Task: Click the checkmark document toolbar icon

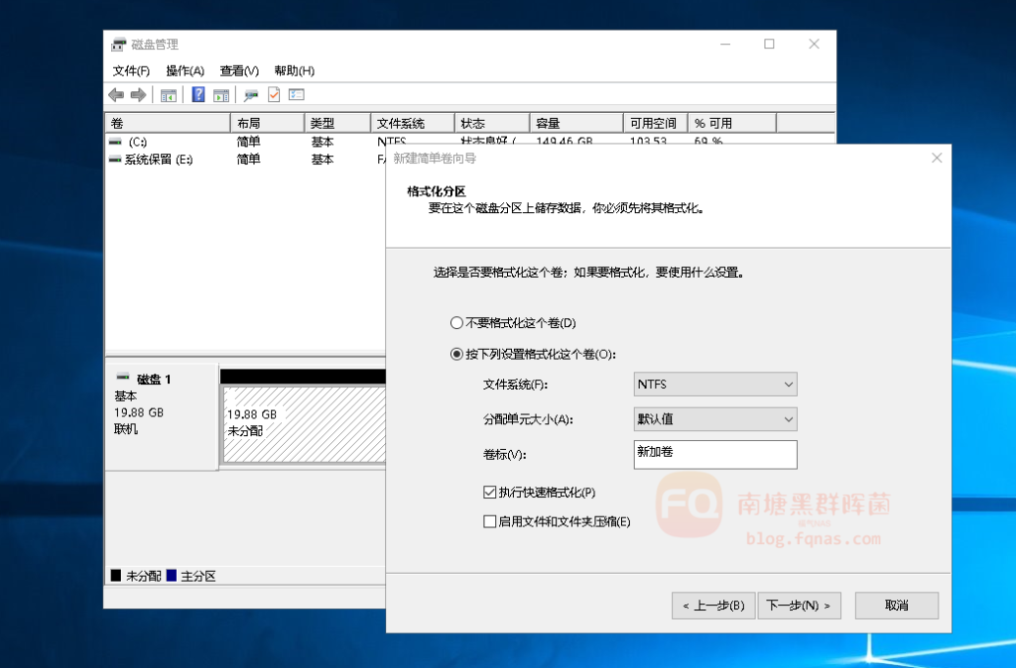Action: pyautogui.click(x=274, y=95)
